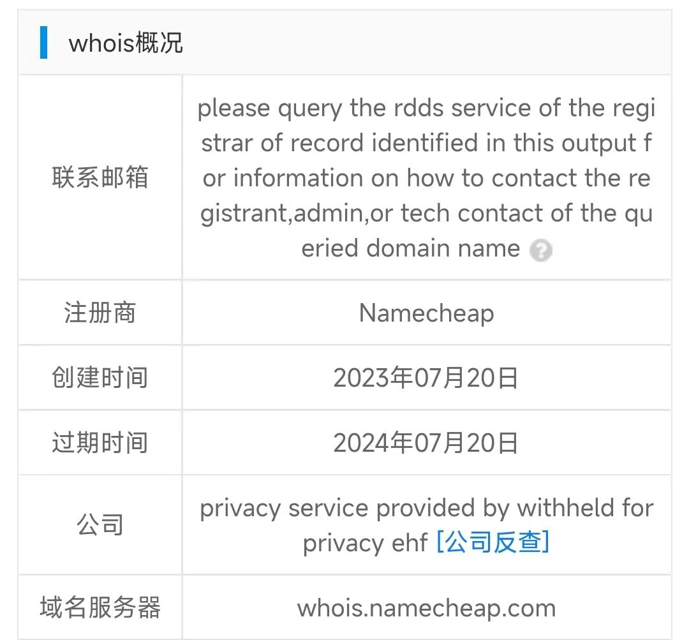Select the 公司 row label
The image size is (689, 640).
(100, 525)
